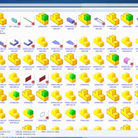This screenshot has width=138, height=138.
Task: Select the DPM11.000 assembly file icon
Action: (71, 114)
